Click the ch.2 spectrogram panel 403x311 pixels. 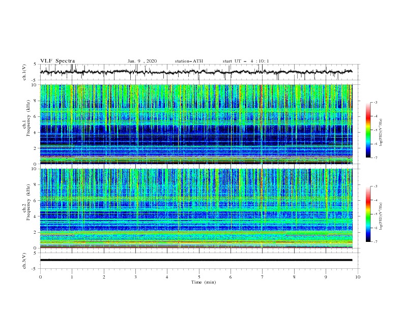click(x=196, y=208)
